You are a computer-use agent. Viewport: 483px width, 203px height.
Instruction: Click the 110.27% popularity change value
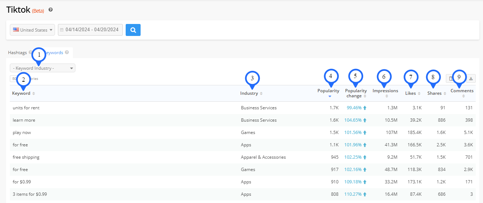tap(353, 194)
